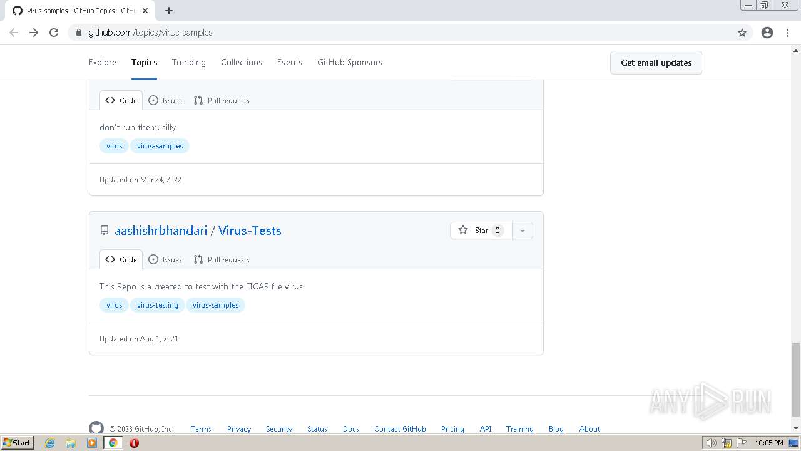Switch to the Events tab
The width and height of the screenshot is (801, 451).
point(290,62)
